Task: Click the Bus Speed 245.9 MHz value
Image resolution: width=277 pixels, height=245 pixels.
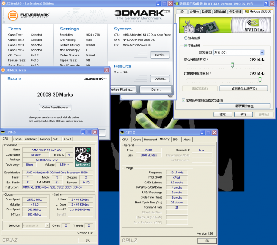Action: [34, 209]
